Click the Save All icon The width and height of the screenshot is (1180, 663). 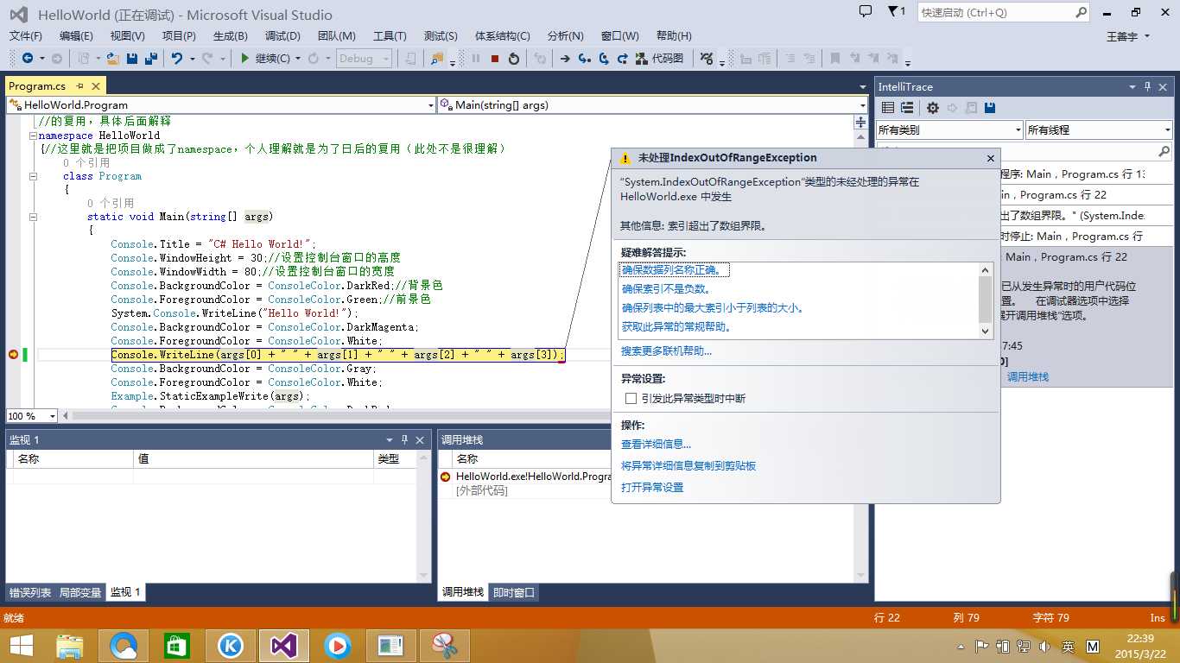[151, 59]
